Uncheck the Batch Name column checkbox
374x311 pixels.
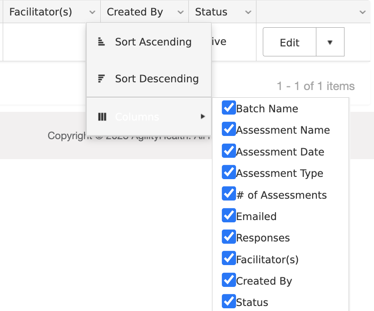(229, 108)
